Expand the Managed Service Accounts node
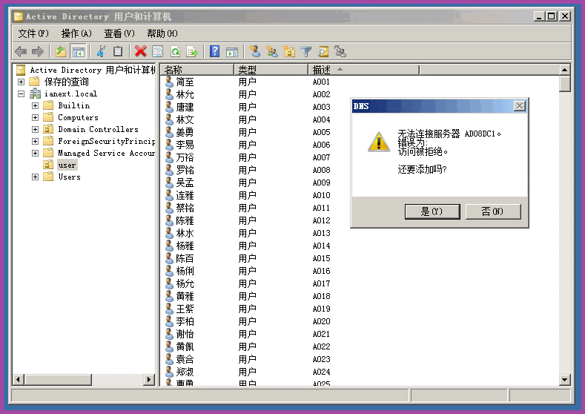Viewport: 585px width, 414px height. 35,153
